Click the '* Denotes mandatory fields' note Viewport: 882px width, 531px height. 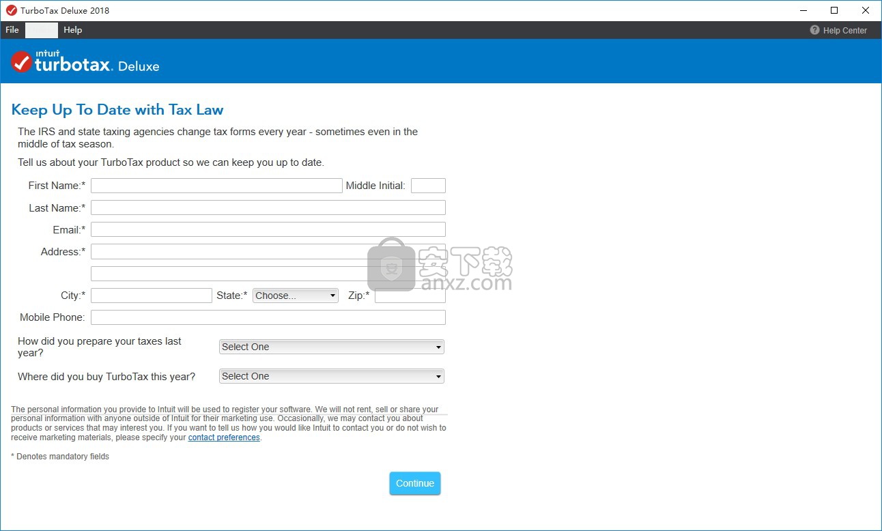pyautogui.click(x=60, y=457)
